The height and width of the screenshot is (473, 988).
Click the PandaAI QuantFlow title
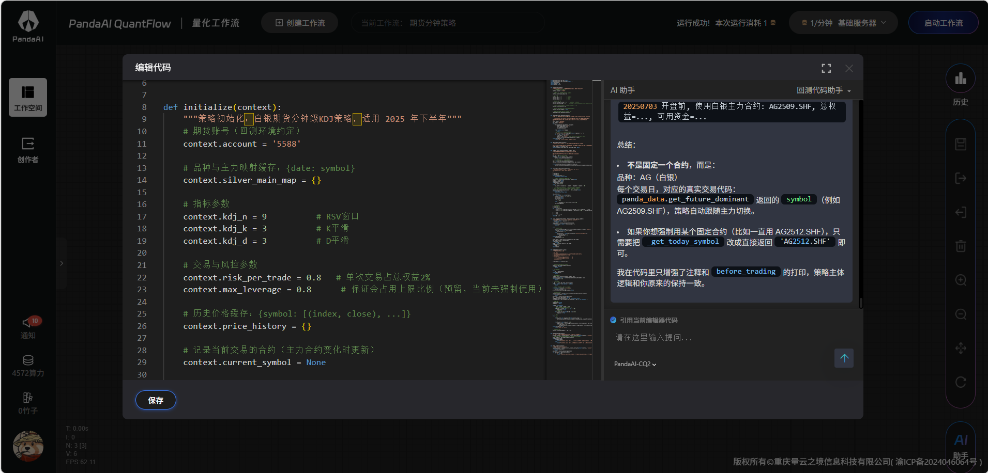(x=119, y=24)
